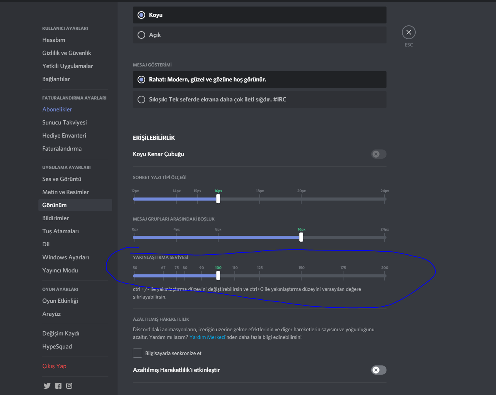Follow the Yardım Merkezi link
Screen dimensions: 496x395
[x=207, y=337]
